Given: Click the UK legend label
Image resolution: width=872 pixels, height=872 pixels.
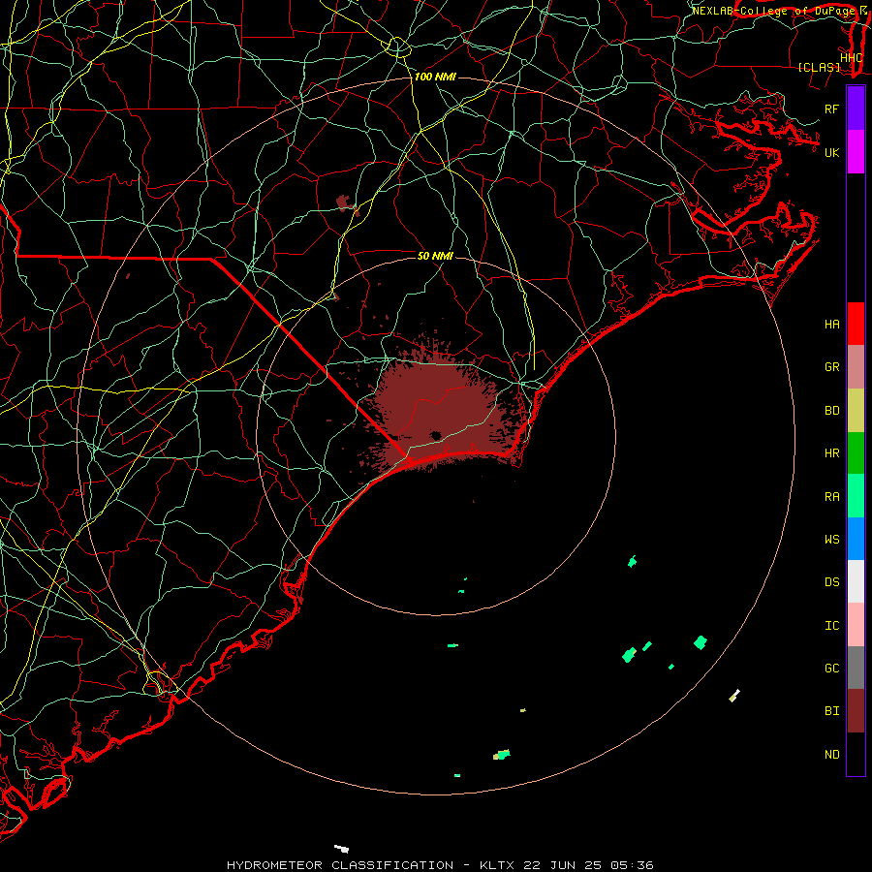Looking at the screenshot, I should [832, 152].
